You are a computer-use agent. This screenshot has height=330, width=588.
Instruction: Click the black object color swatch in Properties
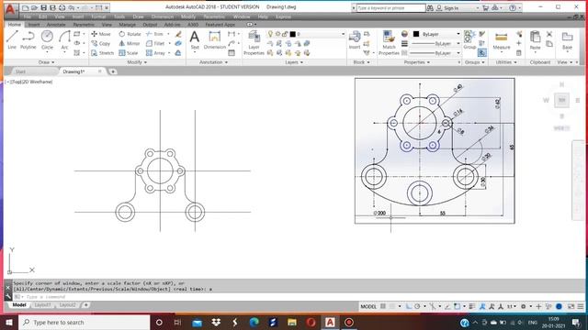click(416, 34)
